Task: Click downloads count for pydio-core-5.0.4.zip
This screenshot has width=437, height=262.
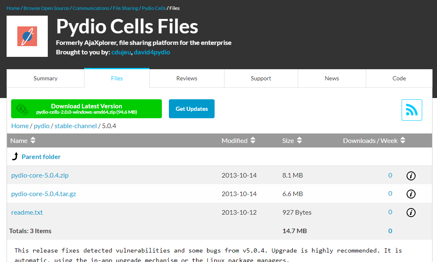Action: click(x=390, y=175)
